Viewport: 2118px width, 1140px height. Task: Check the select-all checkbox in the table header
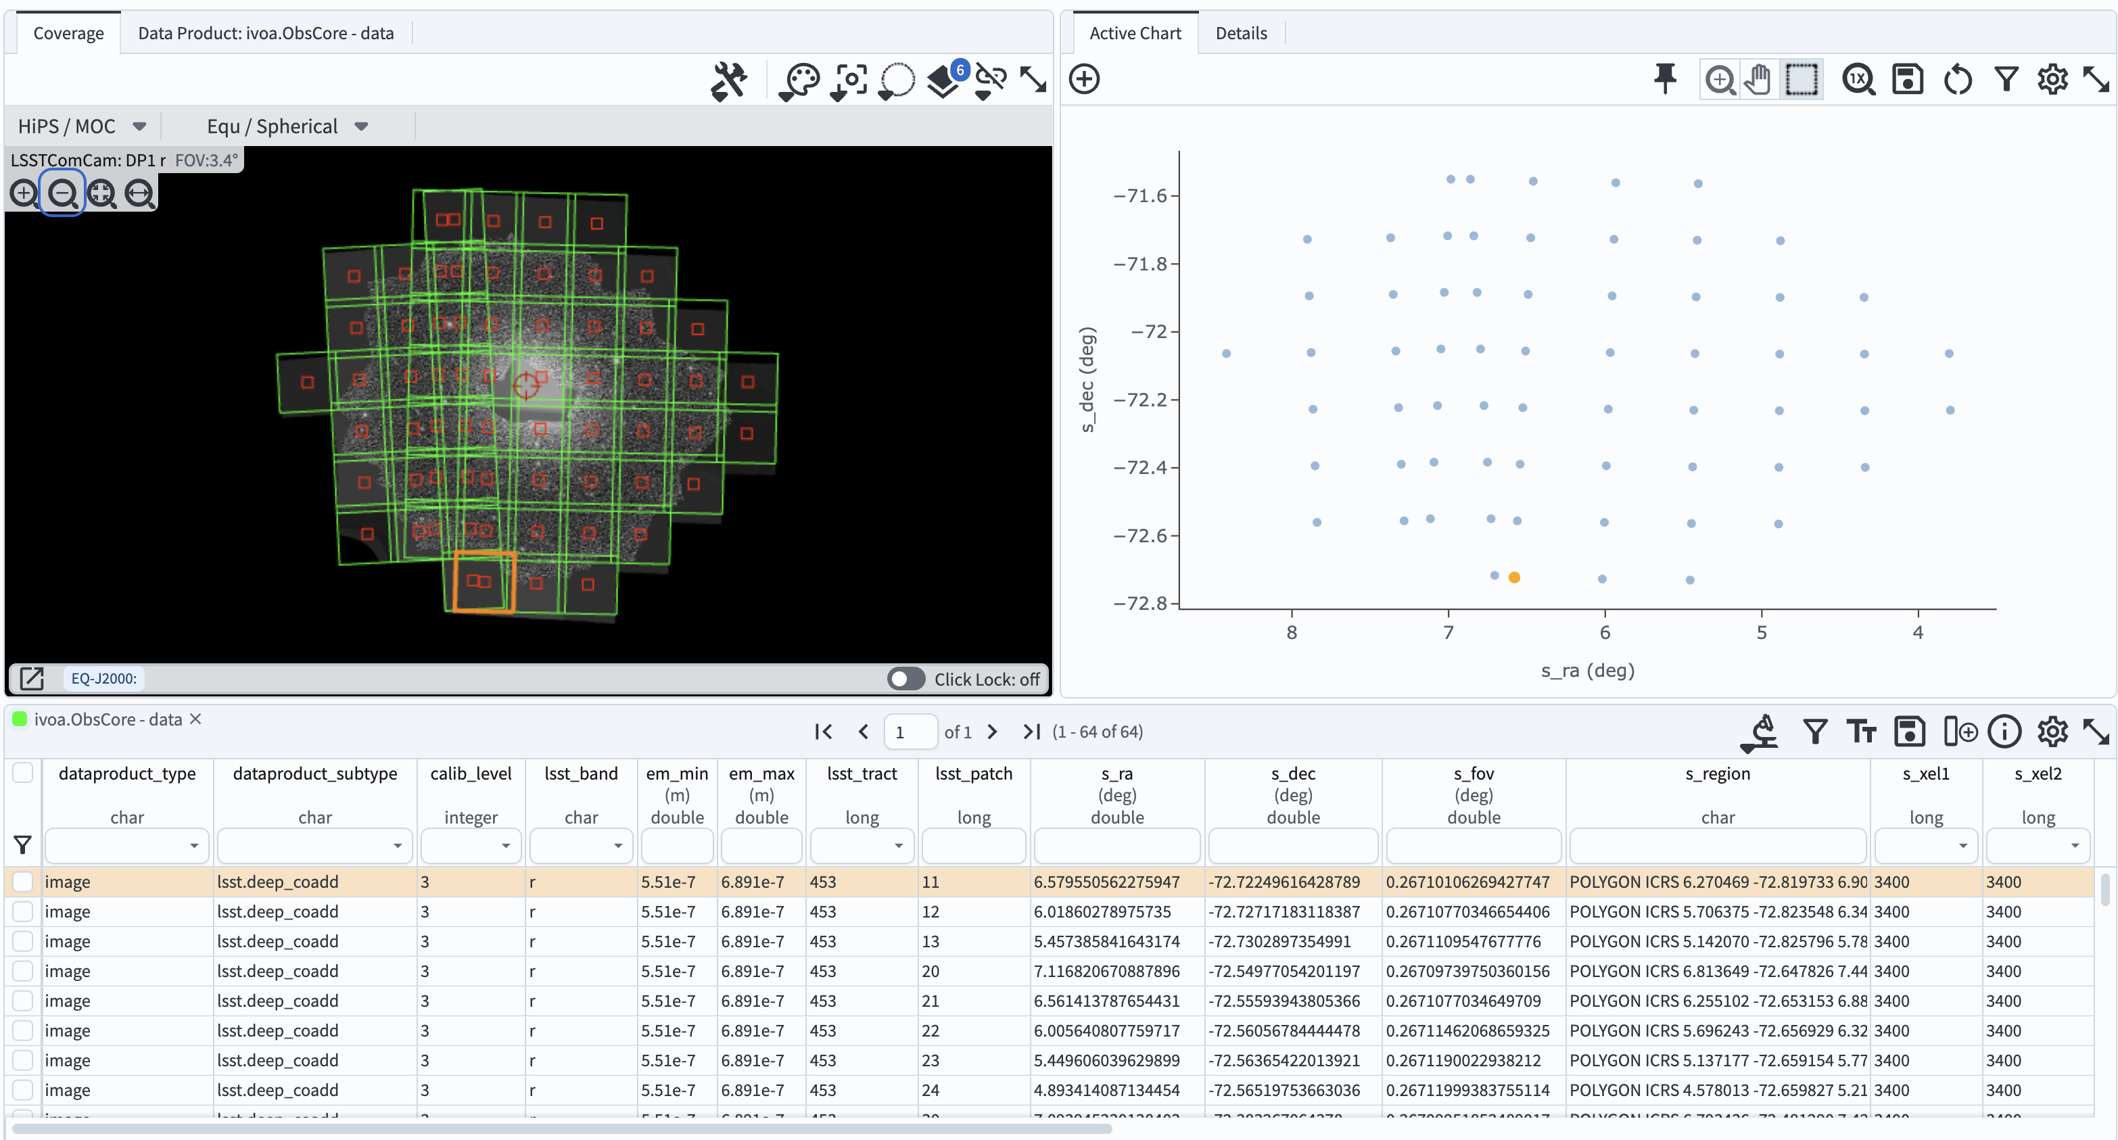point(23,773)
